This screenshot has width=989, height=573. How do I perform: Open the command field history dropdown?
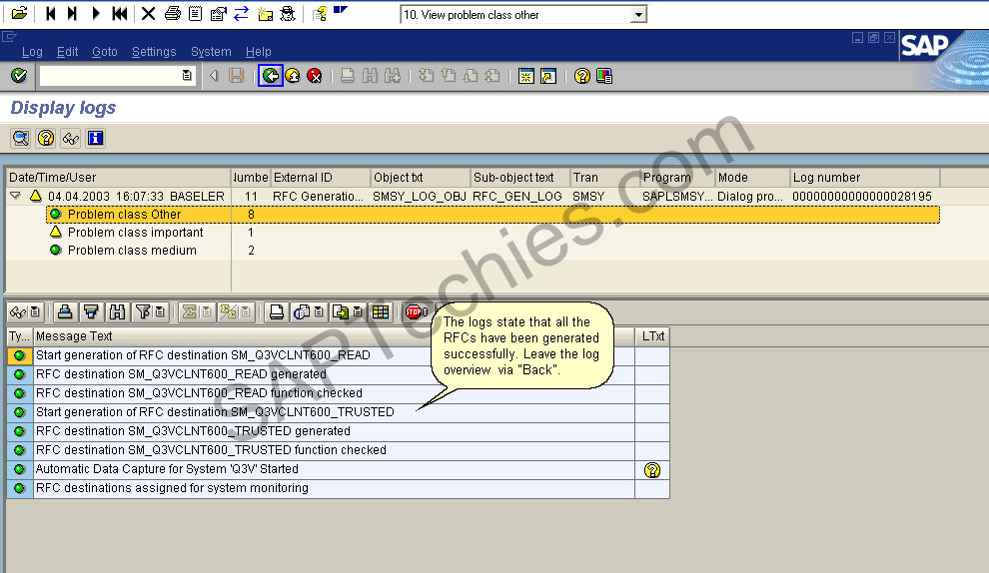point(187,76)
